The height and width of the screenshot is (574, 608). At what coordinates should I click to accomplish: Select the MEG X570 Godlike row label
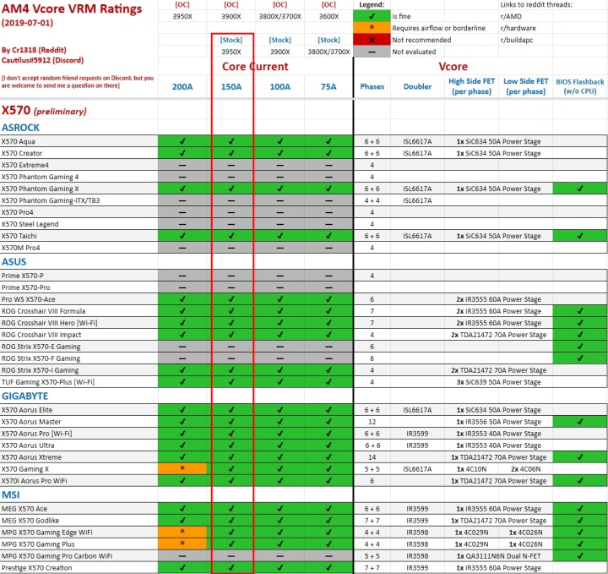point(30,521)
